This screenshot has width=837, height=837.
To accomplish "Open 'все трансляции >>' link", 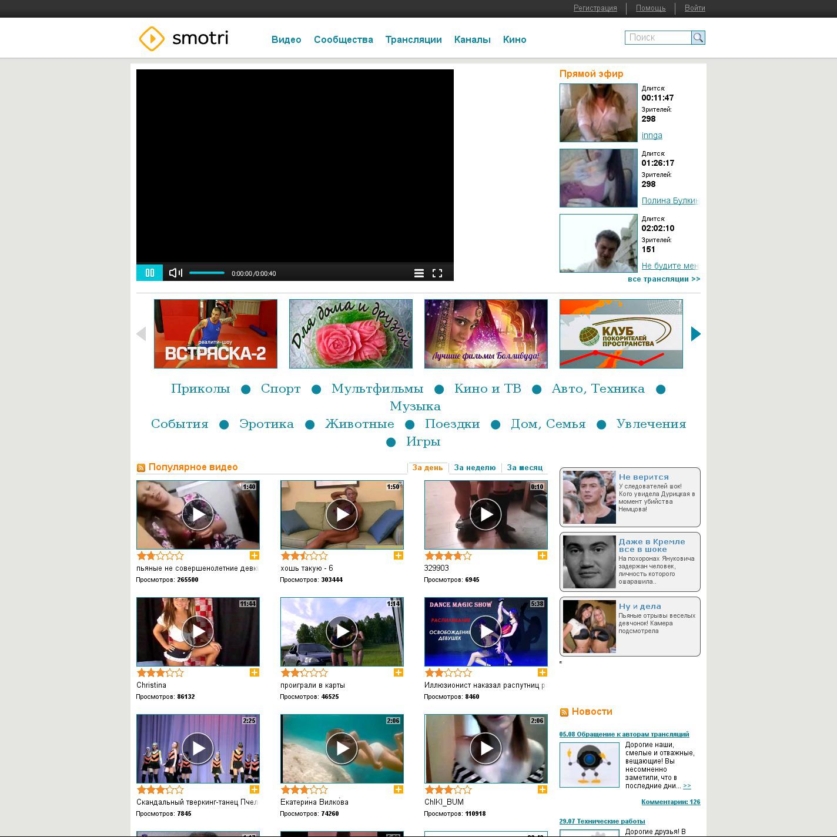I will pyautogui.click(x=664, y=279).
